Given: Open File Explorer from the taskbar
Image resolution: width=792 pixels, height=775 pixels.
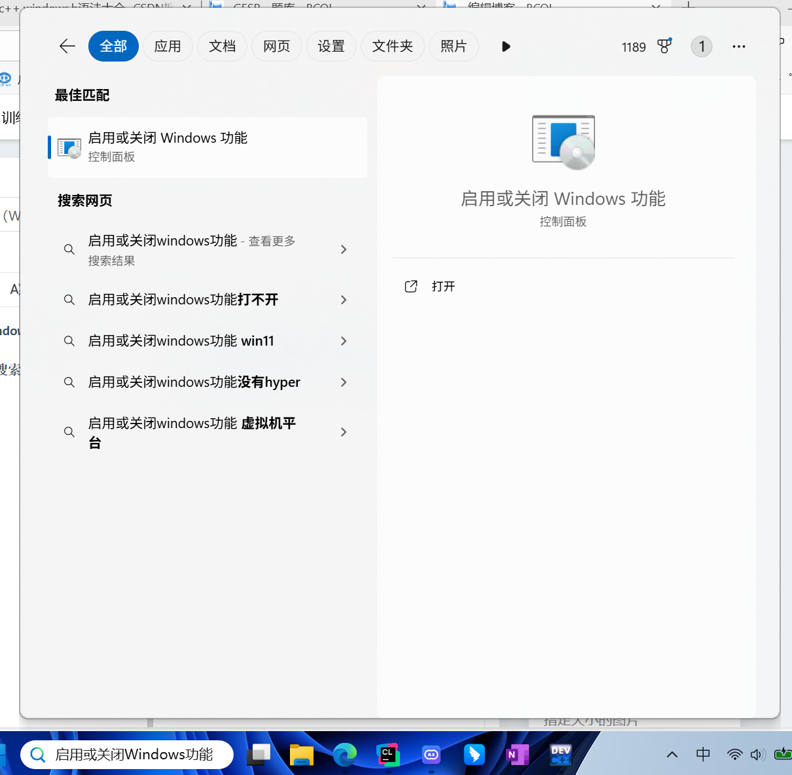Looking at the screenshot, I should click(x=302, y=755).
